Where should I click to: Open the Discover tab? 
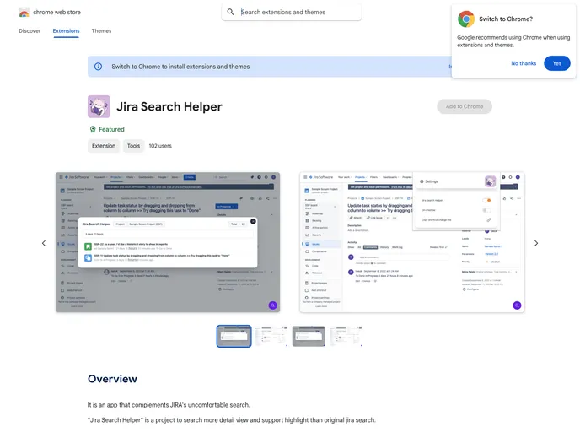[30, 31]
